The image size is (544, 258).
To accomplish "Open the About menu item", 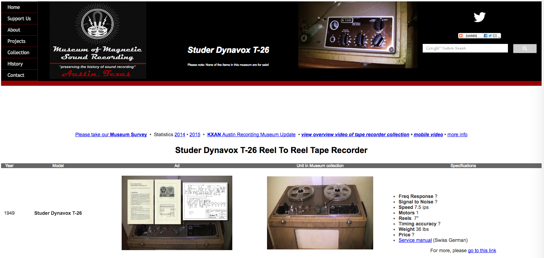I will click(19, 30).
